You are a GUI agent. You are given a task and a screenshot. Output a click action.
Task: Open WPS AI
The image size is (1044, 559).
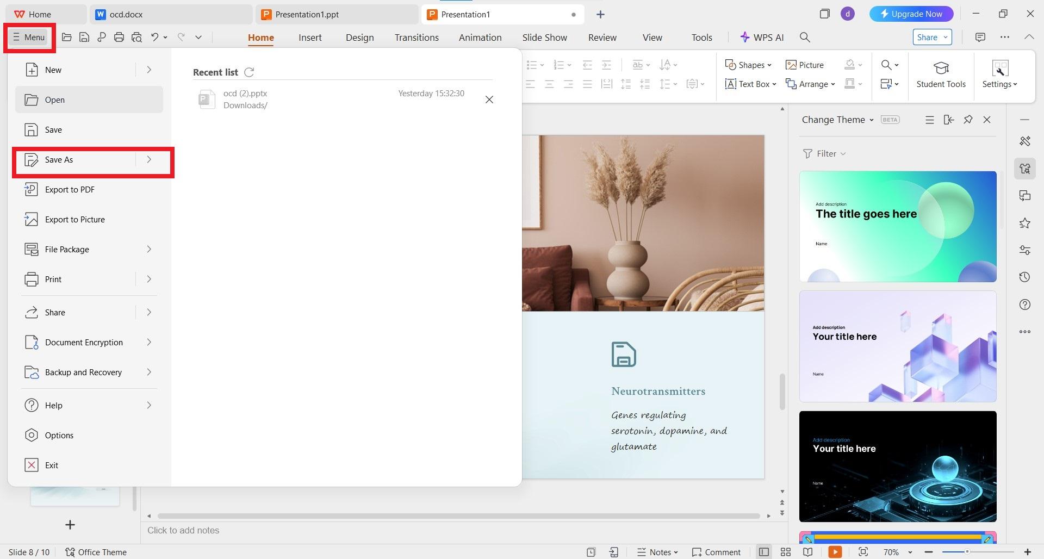point(762,38)
